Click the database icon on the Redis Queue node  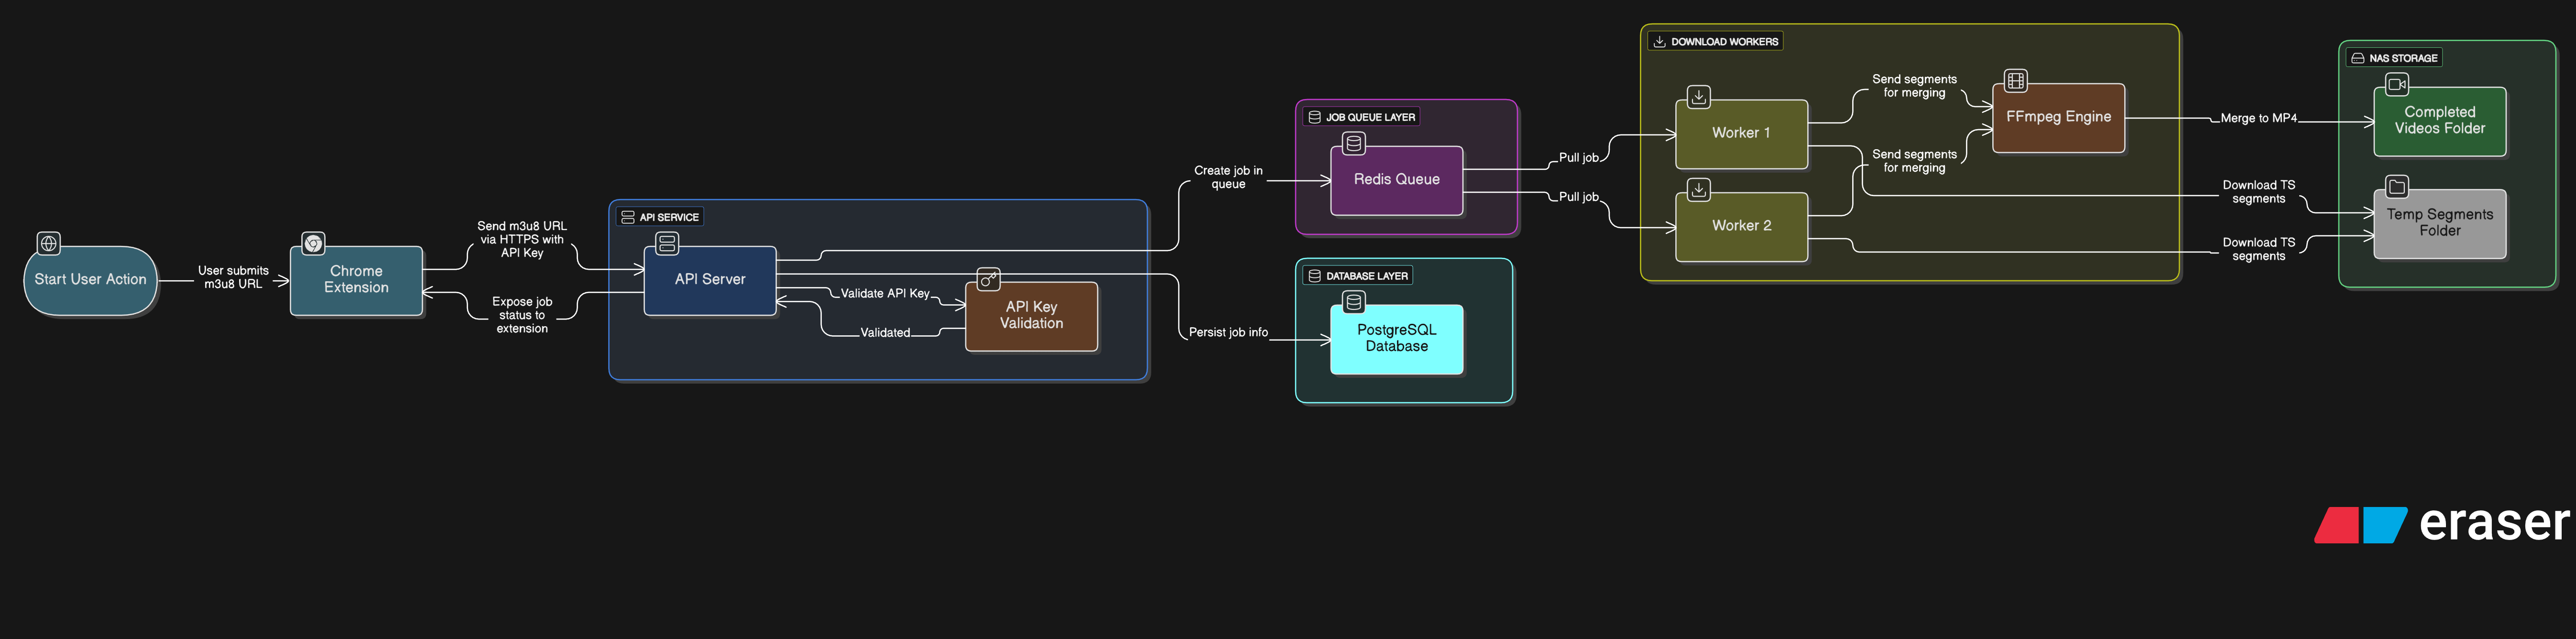tap(1354, 143)
